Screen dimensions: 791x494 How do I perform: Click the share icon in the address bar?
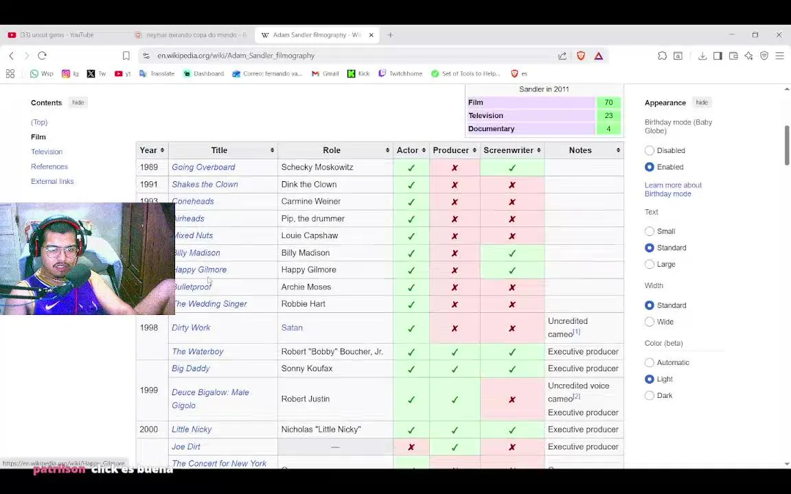pos(562,56)
